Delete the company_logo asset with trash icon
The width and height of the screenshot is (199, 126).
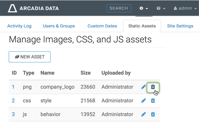pyautogui.click(x=153, y=87)
